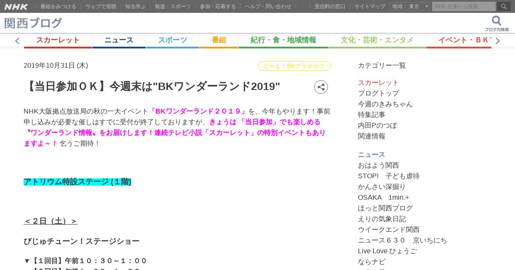Click びじゅチューン！ステージショー text
Screen dimensions: 515x270
[82, 241]
